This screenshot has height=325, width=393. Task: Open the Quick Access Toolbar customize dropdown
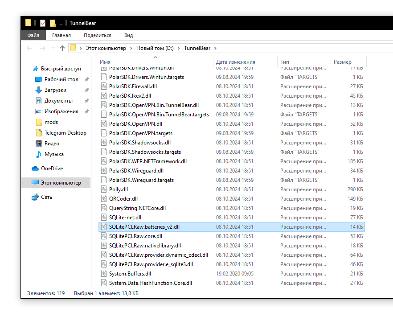coord(61,24)
